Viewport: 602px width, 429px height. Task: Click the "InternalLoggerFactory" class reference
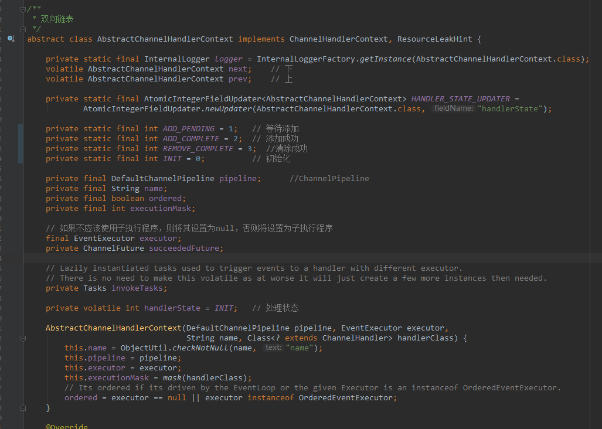(306, 59)
